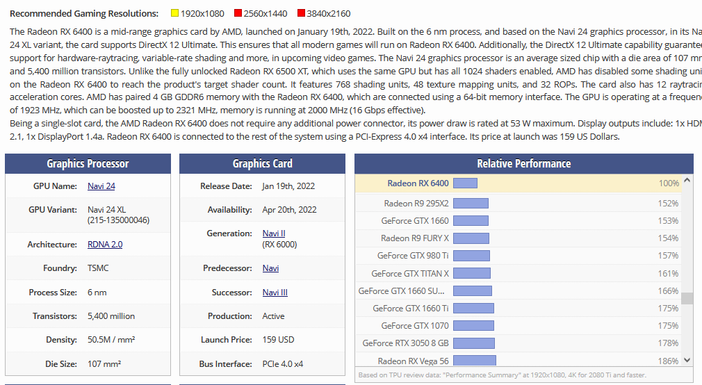Viewport: 702px width, 385px height.
Task: Click the PCIe 4.0 x4 bus interface value
Action: tap(282, 364)
